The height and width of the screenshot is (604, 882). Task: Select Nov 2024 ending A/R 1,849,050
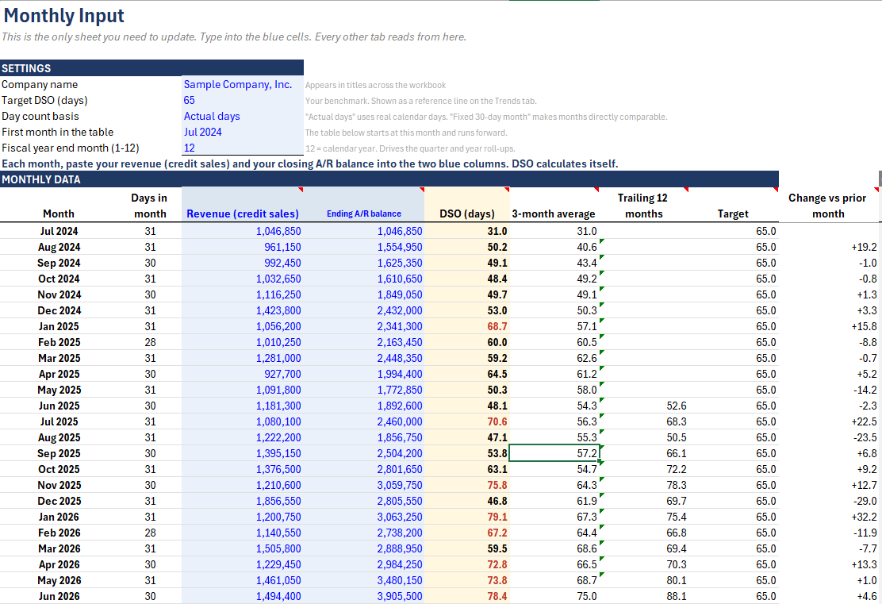tap(364, 294)
